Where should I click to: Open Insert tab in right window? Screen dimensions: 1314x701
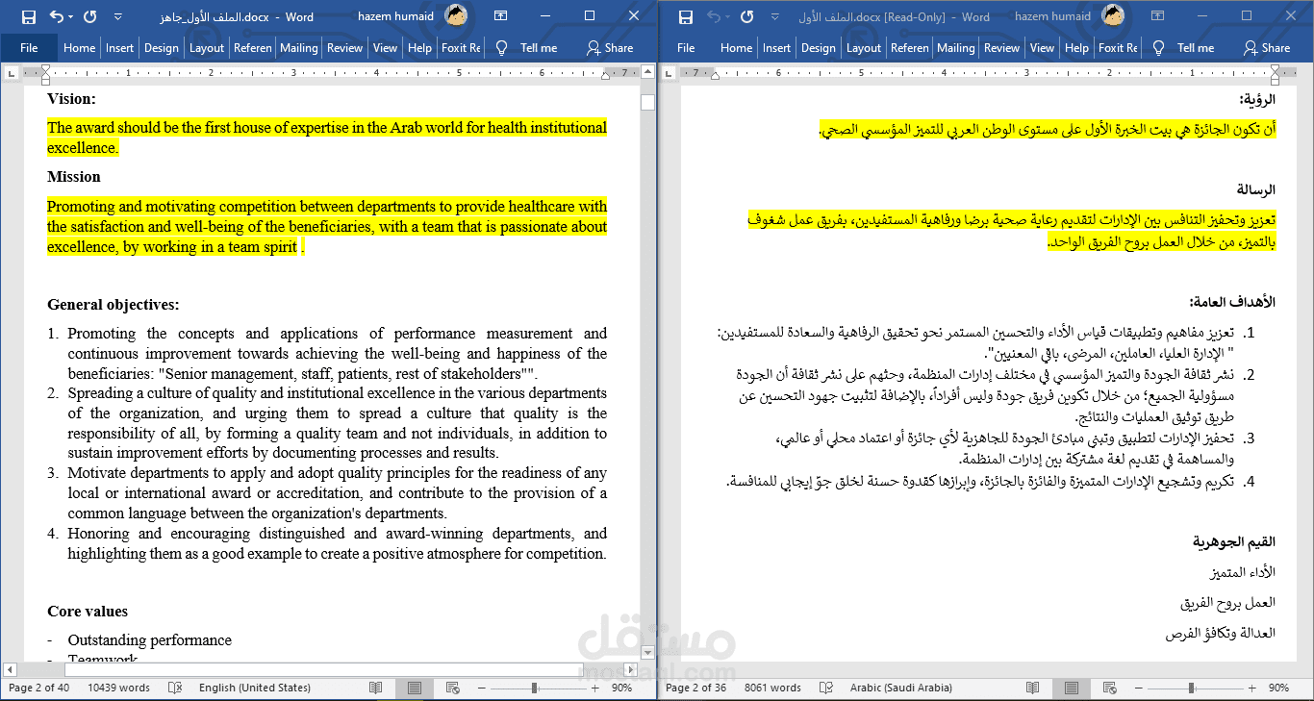[x=777, y=47]
